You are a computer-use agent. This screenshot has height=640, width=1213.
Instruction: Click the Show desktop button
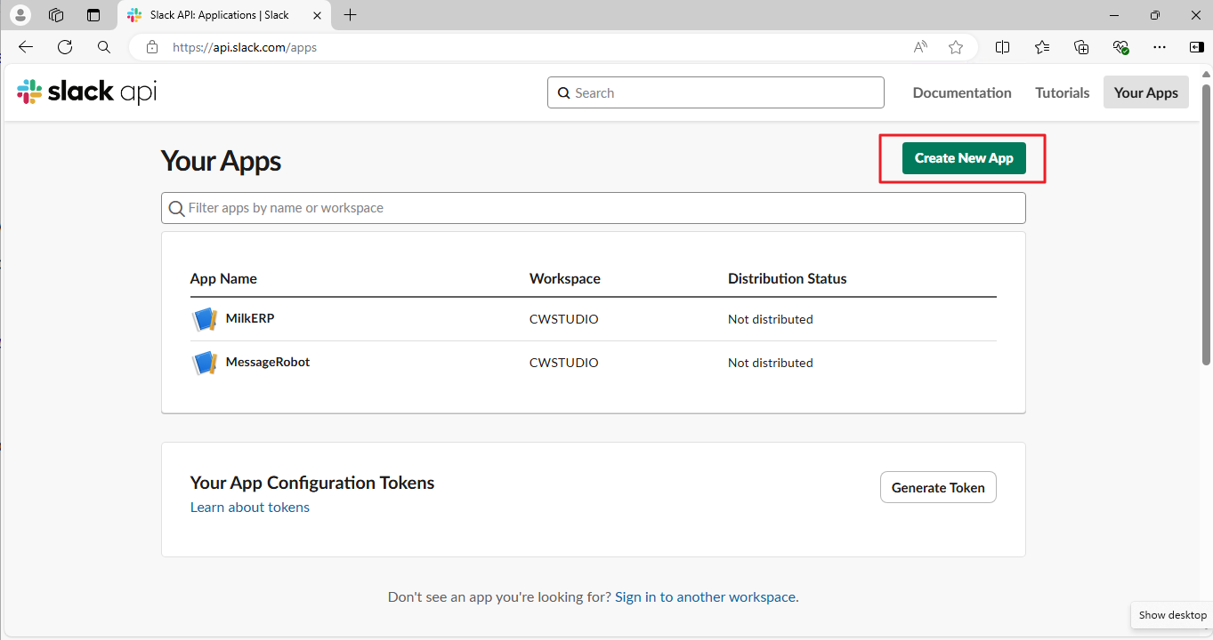tap(1173, 615)
